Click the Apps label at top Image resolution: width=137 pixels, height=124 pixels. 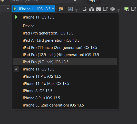tap(94, 1)
